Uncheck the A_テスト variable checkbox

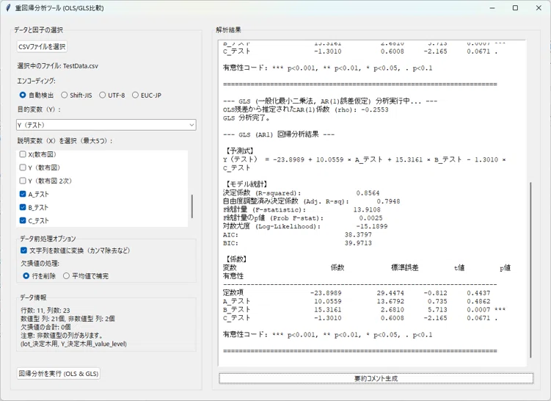(23, 194)
